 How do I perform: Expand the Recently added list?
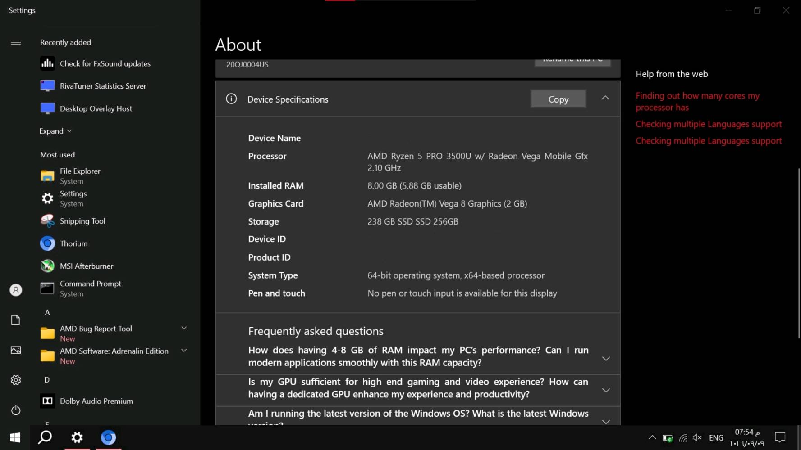55,131
